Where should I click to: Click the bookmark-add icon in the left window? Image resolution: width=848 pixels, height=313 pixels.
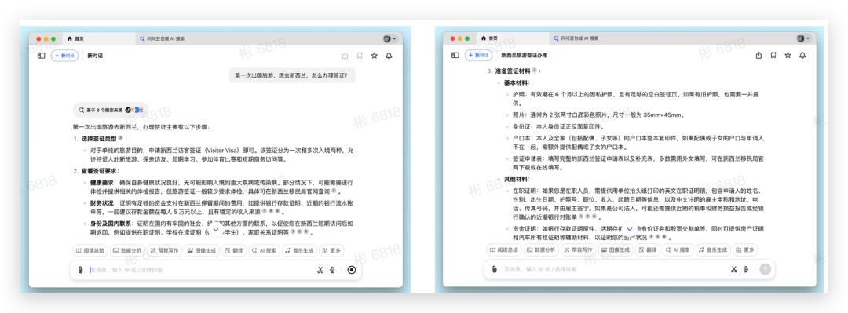tap(360, 56)
